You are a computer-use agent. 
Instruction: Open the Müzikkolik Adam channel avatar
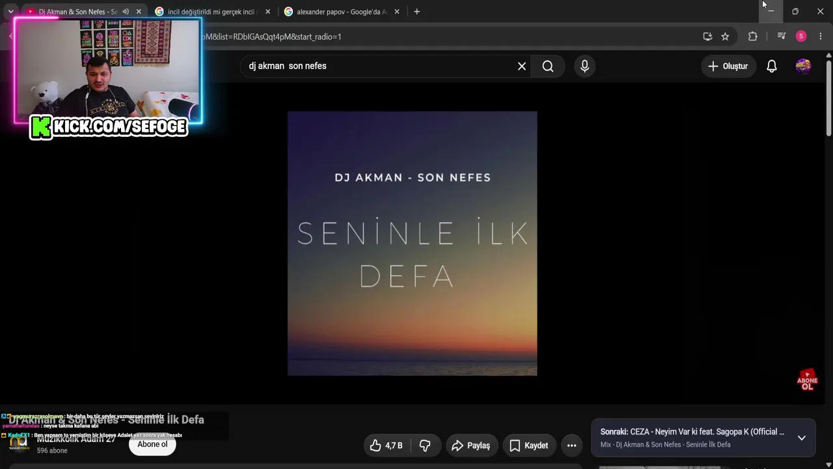pyautogui.click(x=19, y=444)
